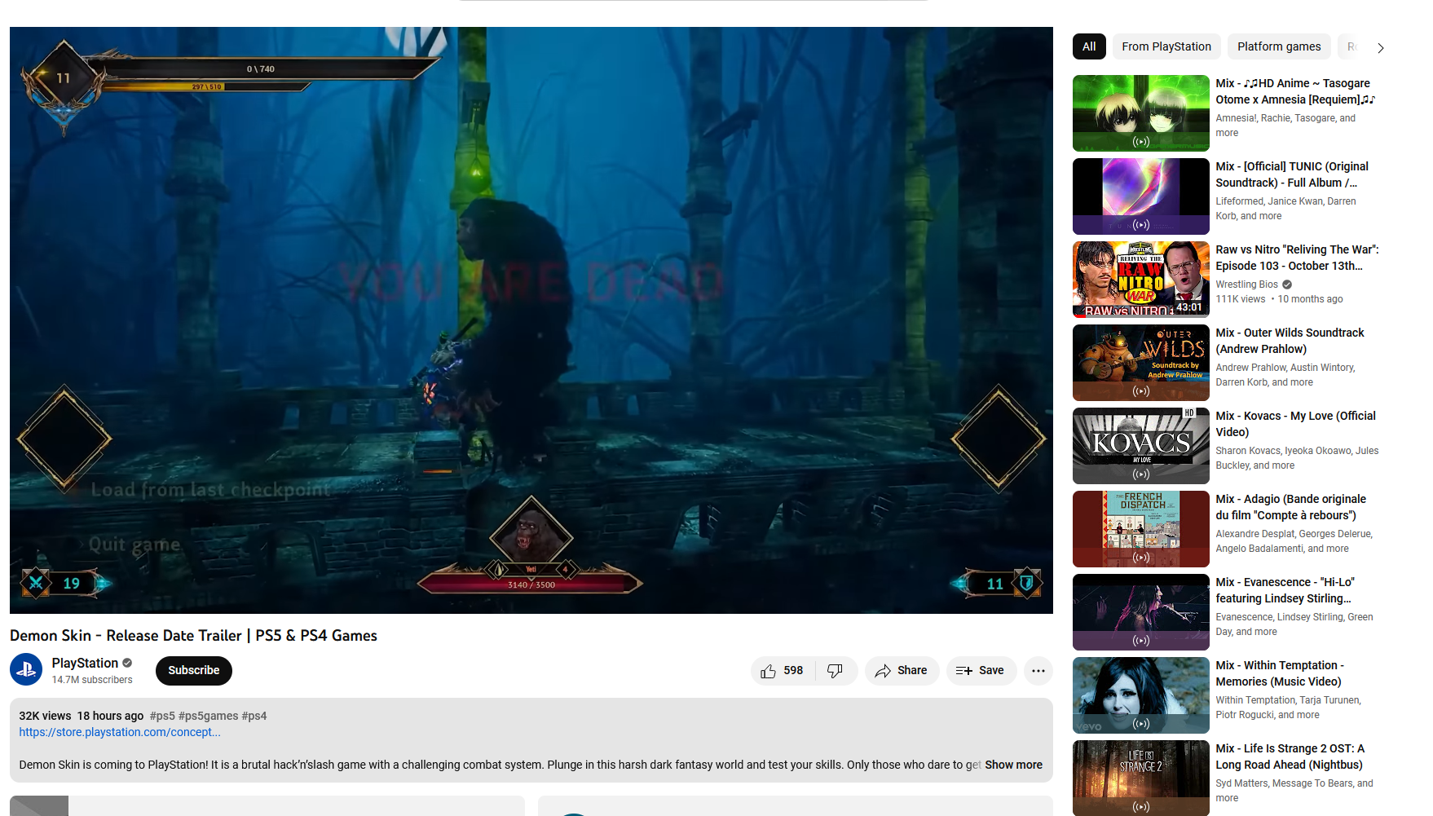Viewport: 1433px width, 816px height.
Task: Open the Wrestling Bios channel link
Action: [x=1246, y=284]
